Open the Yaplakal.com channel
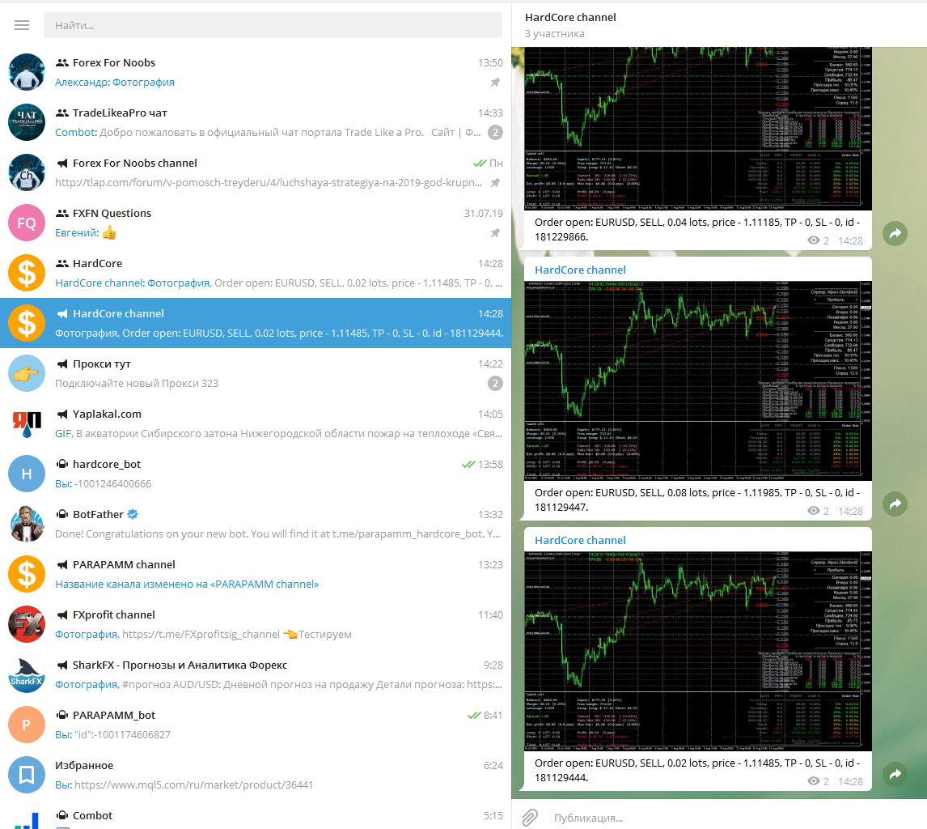Screen dimensions: 927x829 tap(256, 423)
